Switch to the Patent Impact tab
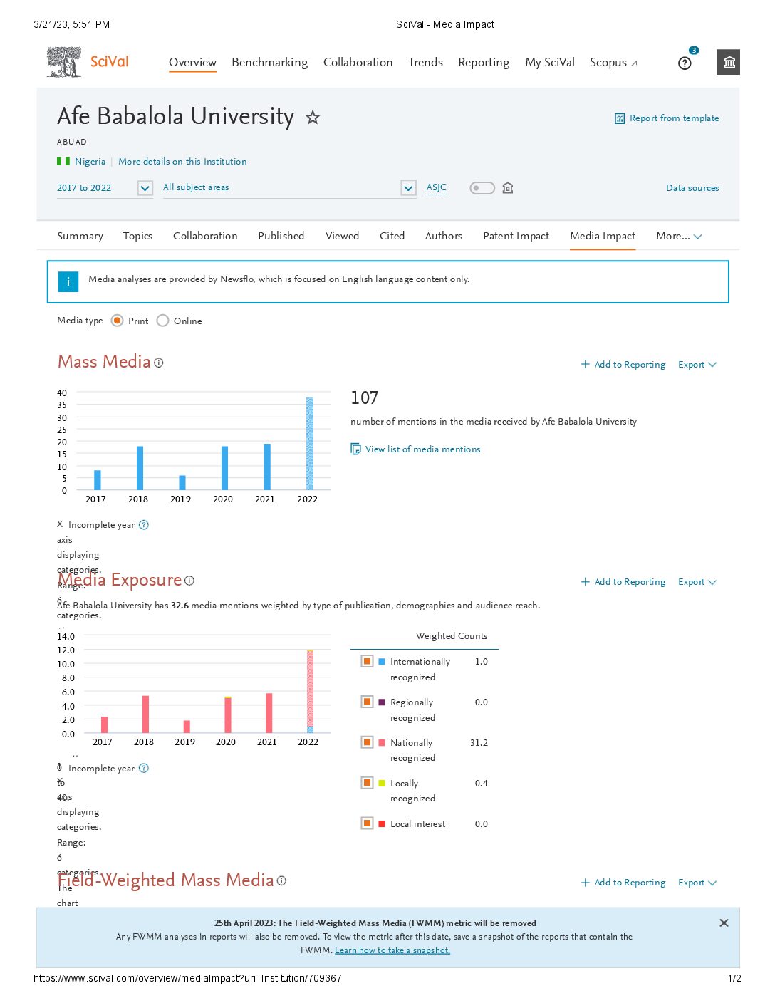 [x=516, y=236]
